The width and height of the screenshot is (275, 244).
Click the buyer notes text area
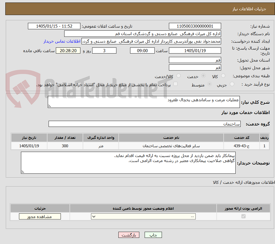pos(128,163)
